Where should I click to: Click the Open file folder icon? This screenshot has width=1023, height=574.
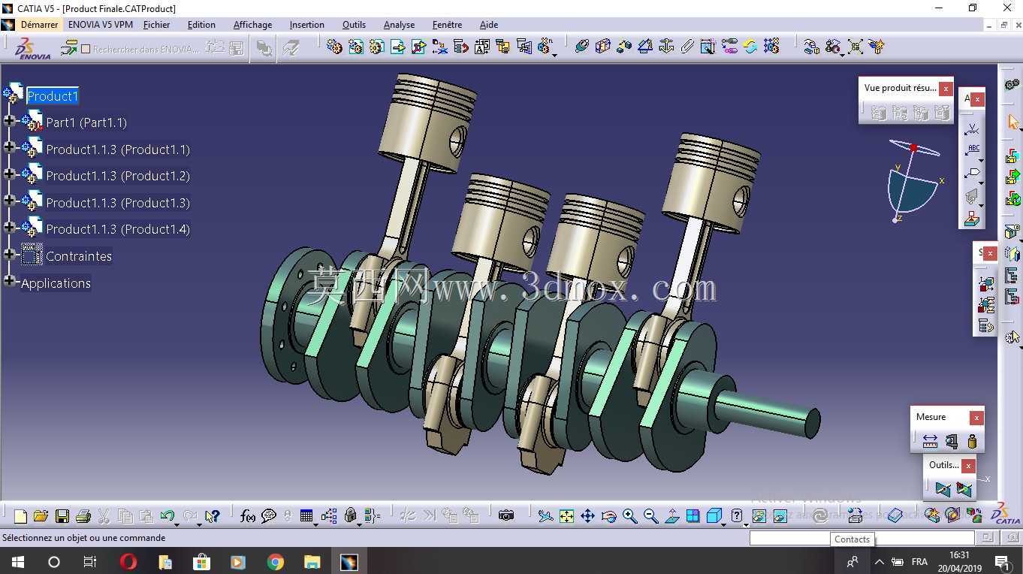[41, 516]
